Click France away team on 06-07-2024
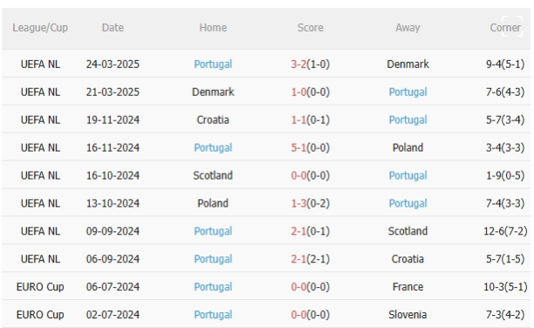This screenshot has width=534, height=328. click(x=407, y=287)
